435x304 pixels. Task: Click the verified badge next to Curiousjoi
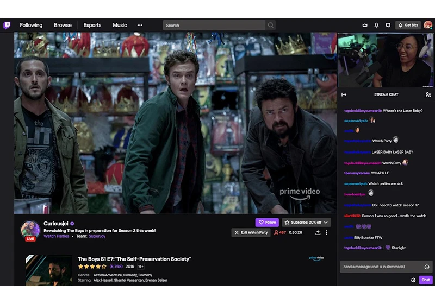(x=72, y=224)
